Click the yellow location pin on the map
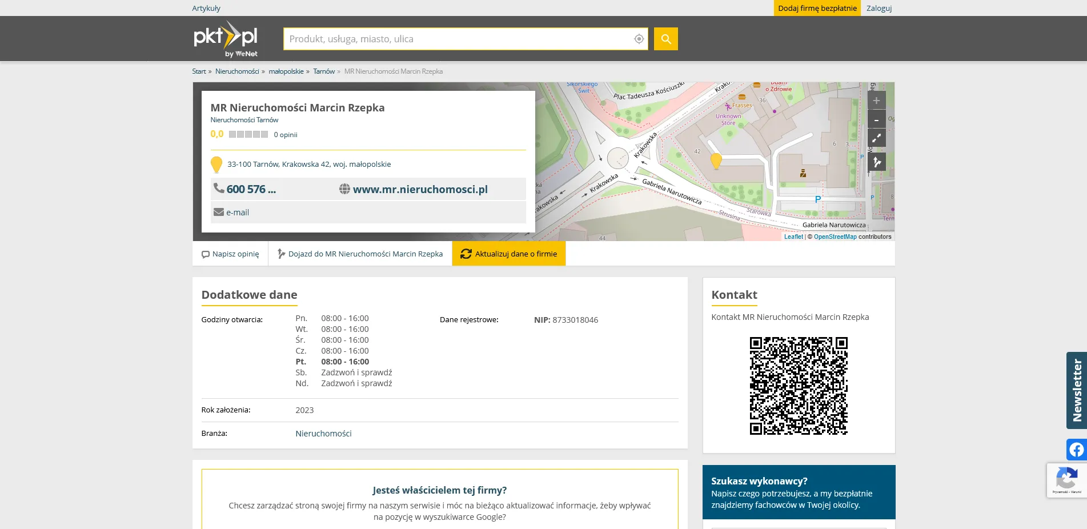 click(x=716, y=161)
